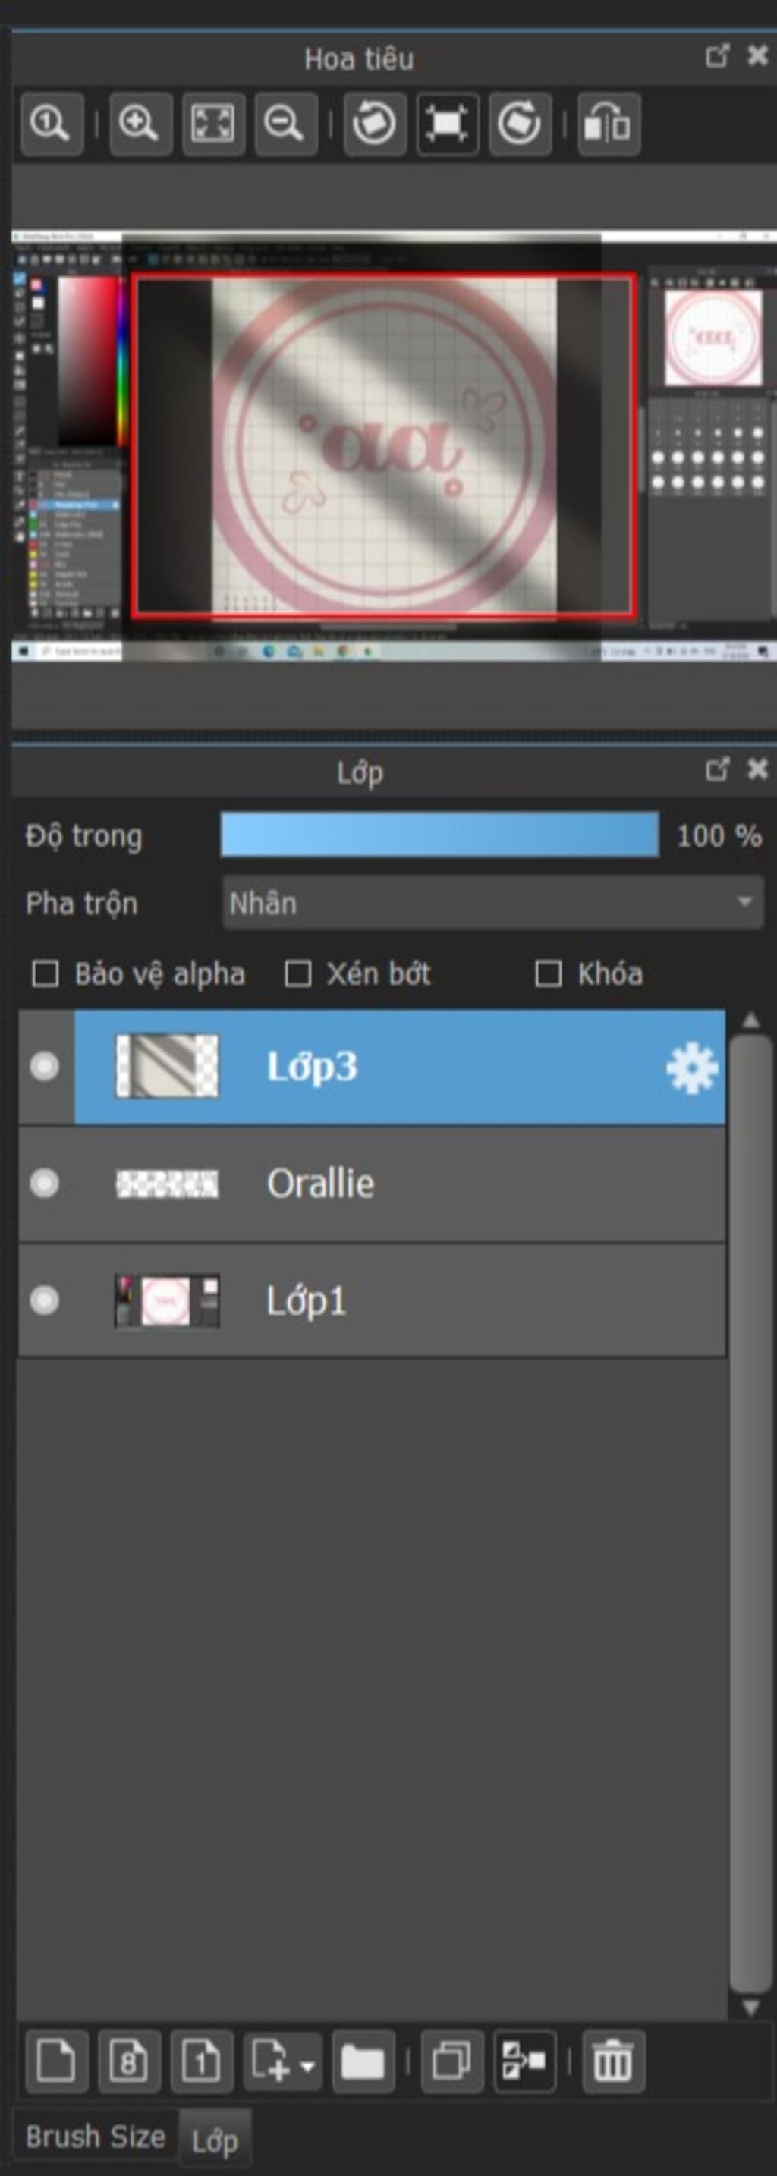Duplicate the selected layer
777x2176 pixels.
pos(451,2061)
